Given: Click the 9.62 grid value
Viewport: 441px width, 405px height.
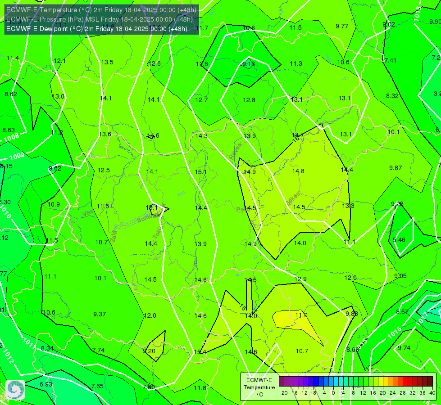Looking at the screenshot, I should pos(55,168).
